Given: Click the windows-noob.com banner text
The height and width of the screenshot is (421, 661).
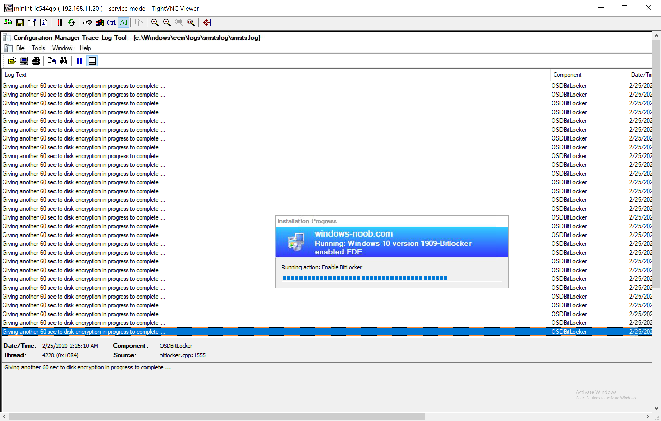Looking at the screenshot, I should pos(353,233).
